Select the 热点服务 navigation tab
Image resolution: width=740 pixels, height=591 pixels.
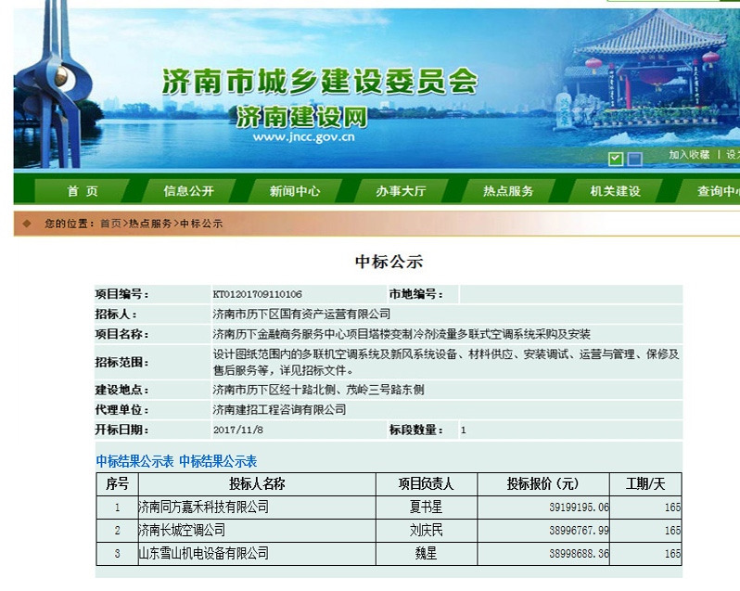508,191
